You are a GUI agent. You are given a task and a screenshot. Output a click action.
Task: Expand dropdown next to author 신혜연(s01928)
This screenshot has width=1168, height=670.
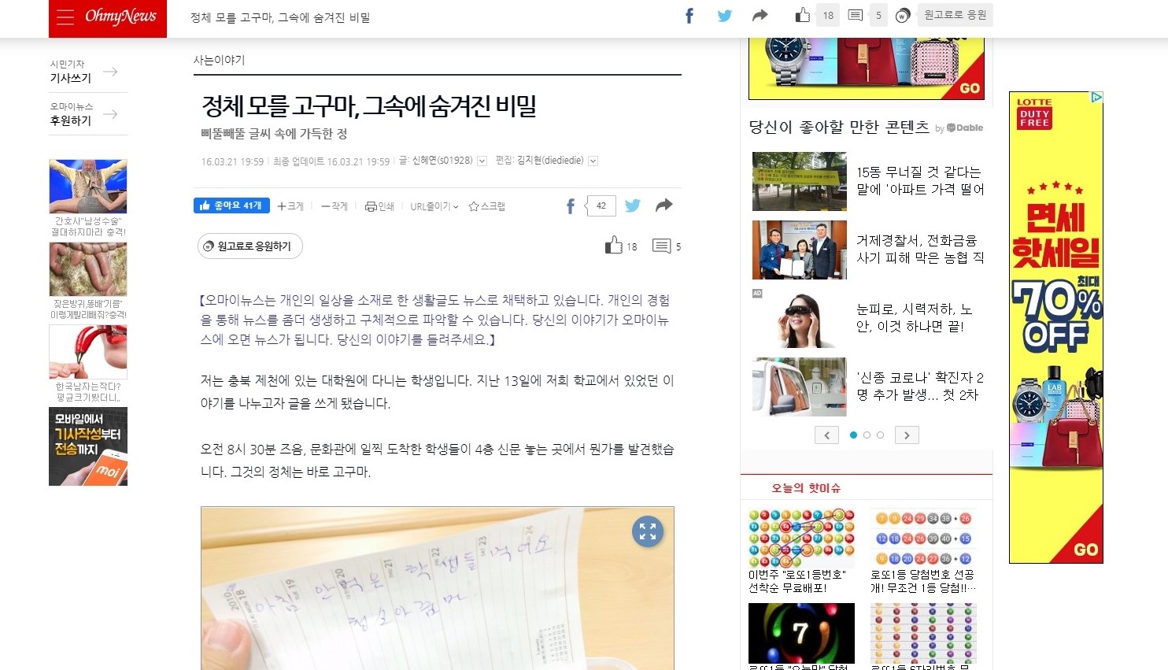482,161
